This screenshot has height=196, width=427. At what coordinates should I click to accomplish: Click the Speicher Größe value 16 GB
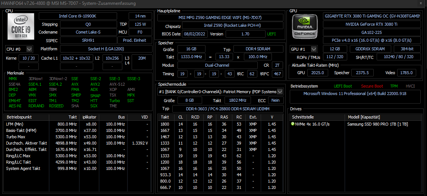click(191, 49)
